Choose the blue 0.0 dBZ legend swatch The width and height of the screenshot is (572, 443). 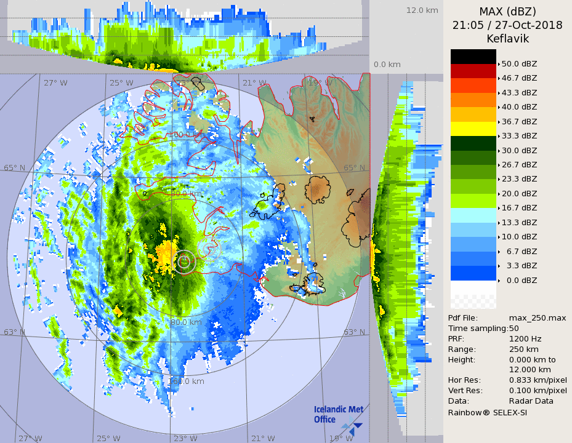[x=473, y=273]
